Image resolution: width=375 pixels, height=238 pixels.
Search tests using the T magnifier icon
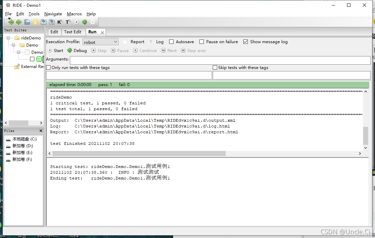click(68, 21)
